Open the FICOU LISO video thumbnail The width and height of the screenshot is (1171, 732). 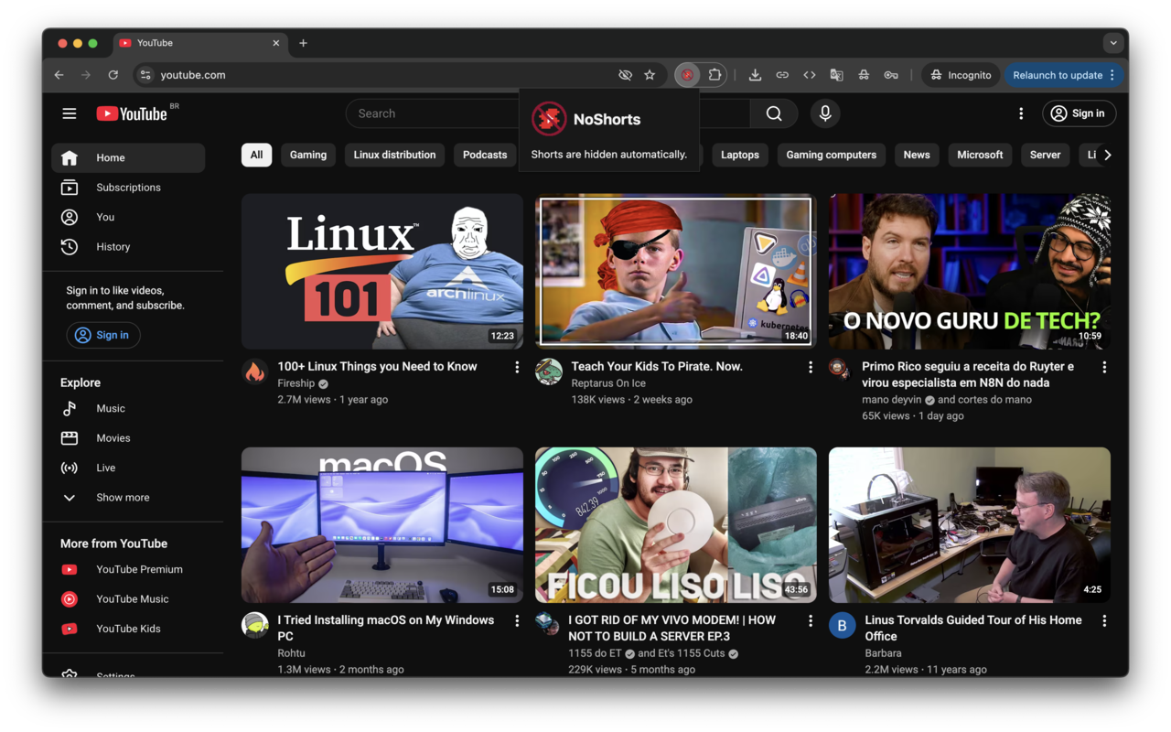click(x=676, y=525)
